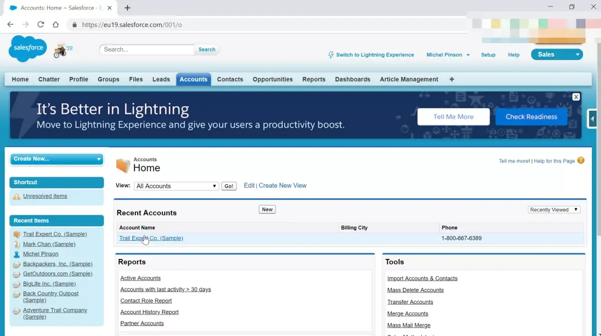This screenshot has height=336, width=601.
Task: Switch to the Dashboards tab
Action: 353,79
